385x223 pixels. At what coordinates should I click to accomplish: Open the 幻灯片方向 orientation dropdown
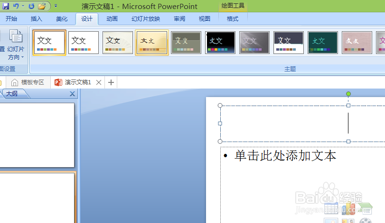point(16,45)
